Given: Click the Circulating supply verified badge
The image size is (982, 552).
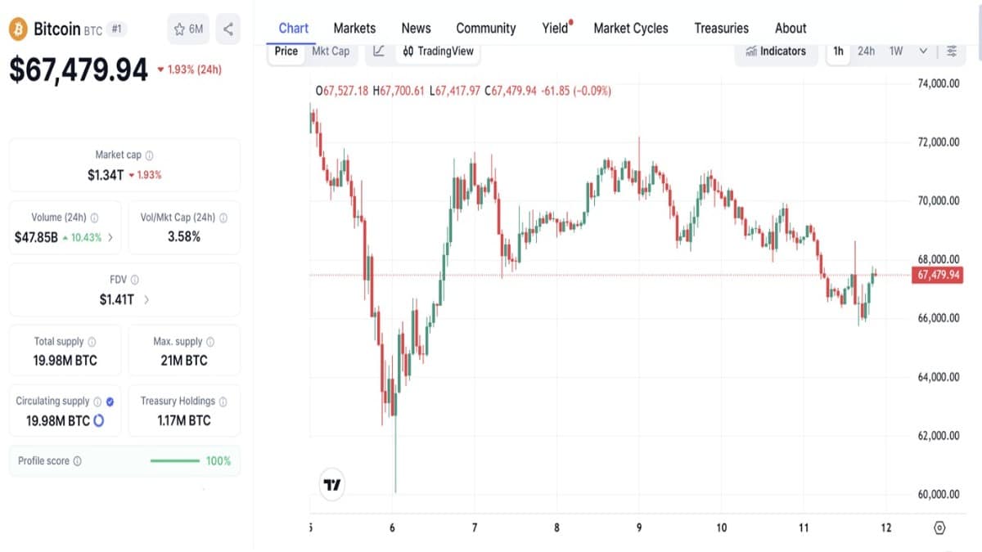Looking at the screenshot, I should tap(109, 400).
